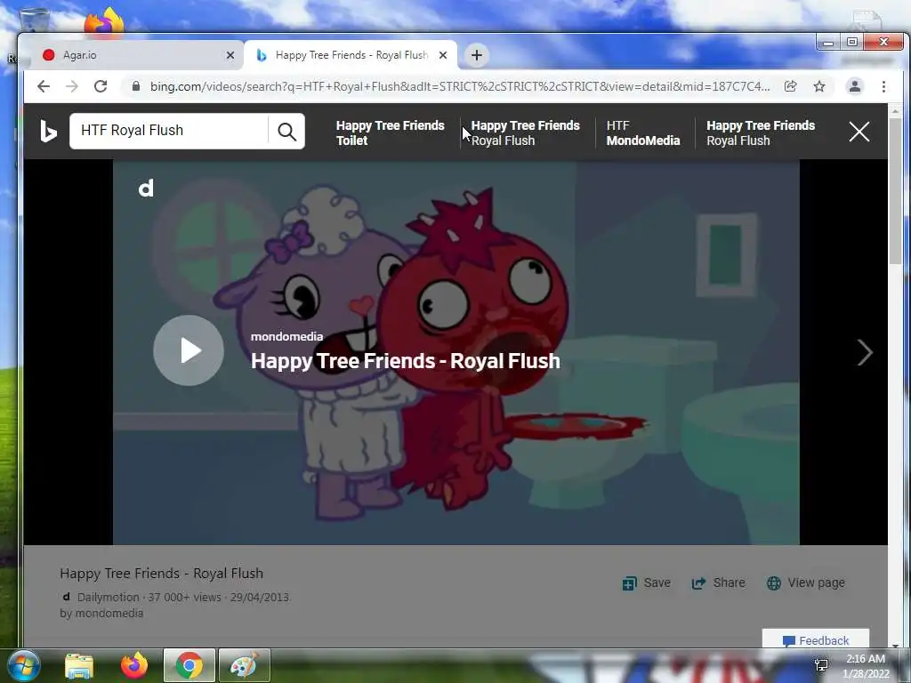Reload the page
This screenshot has height=683, width=911.
point(101,86)
